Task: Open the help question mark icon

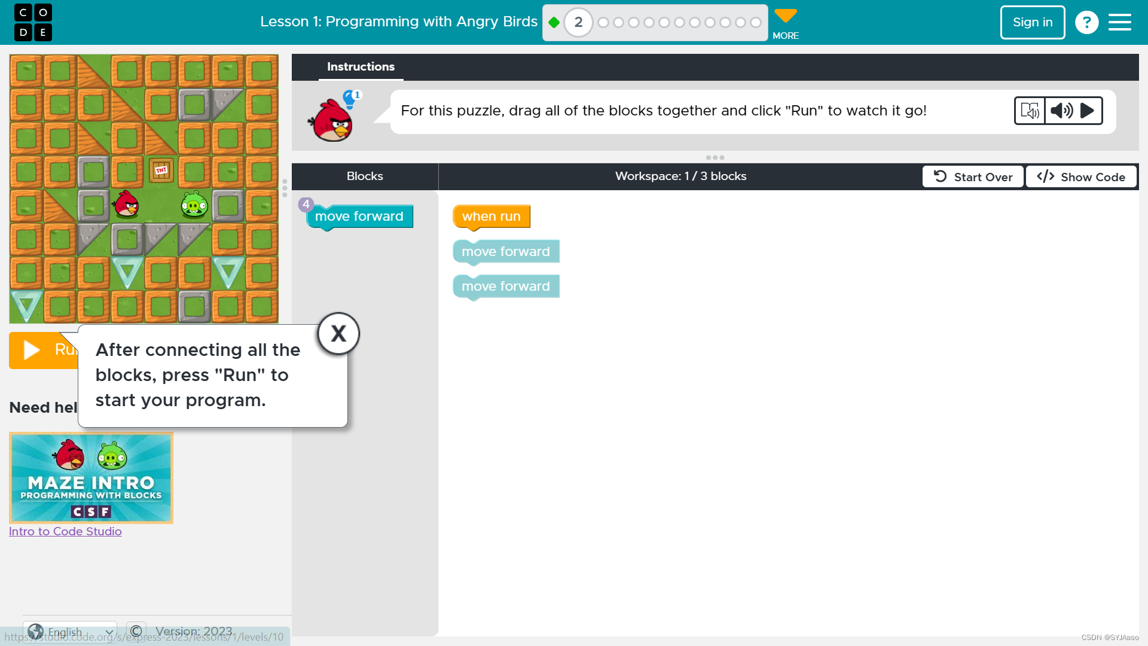Action: [1086, 23]
